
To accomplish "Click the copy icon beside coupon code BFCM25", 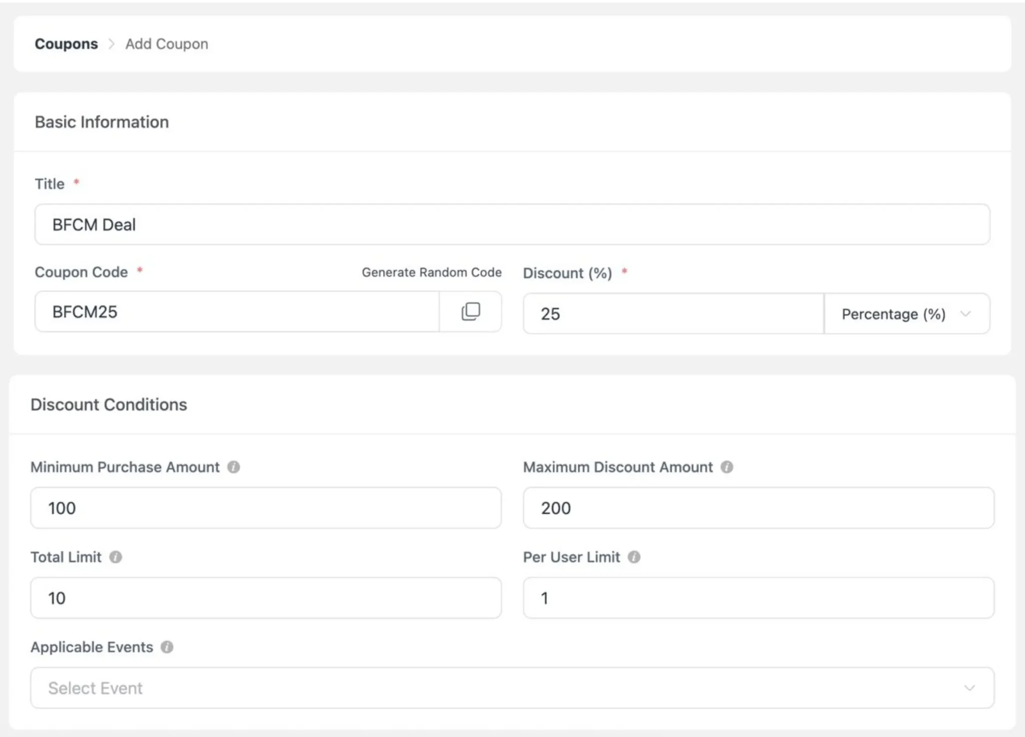I will (x=471, y=312).
